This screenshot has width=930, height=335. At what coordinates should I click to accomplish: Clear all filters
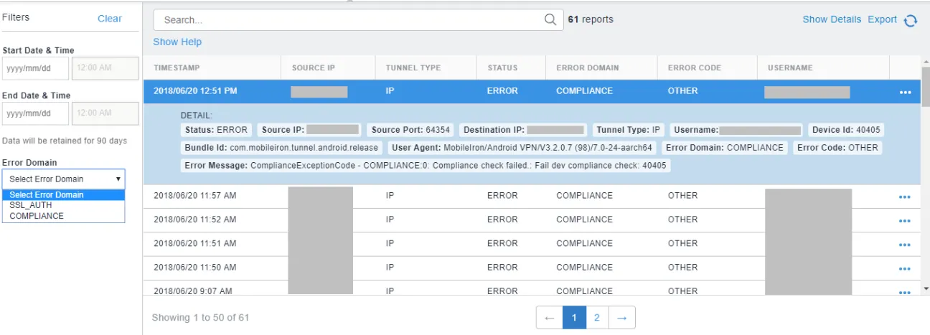point(110,19)
